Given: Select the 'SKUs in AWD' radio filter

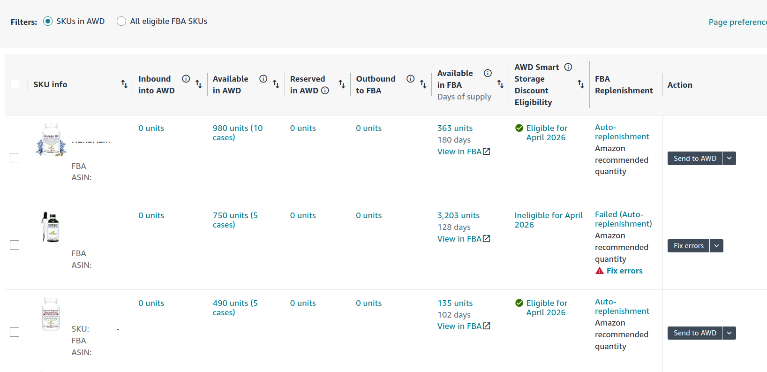Looking at the screenshot, I should pos(48,21).
